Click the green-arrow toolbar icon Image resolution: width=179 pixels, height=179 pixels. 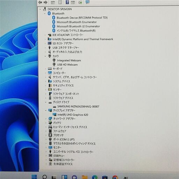pyautogui.click(x=80, y=2)
